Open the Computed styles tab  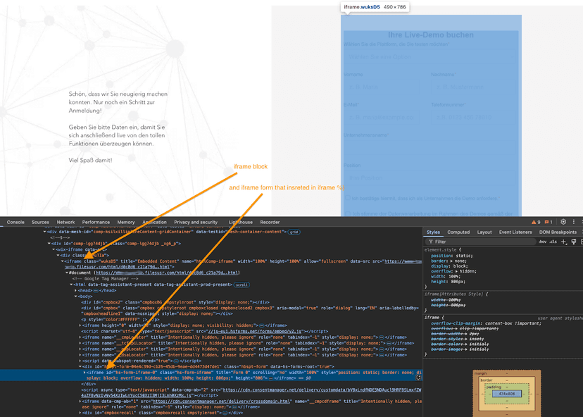458,231
